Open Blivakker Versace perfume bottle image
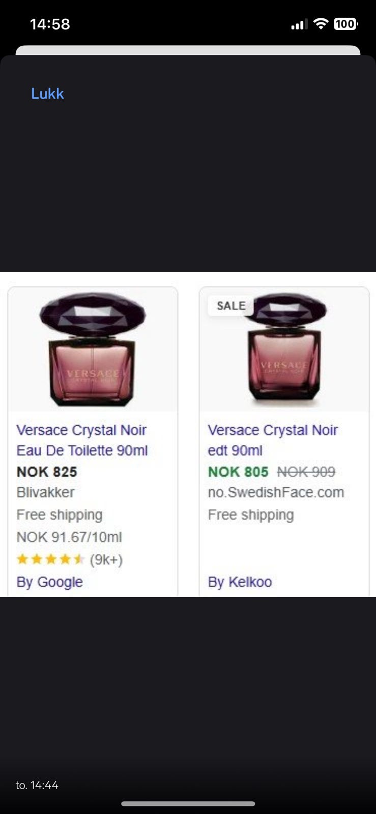This screenshot has height=814, width=376. coord(93,350)
